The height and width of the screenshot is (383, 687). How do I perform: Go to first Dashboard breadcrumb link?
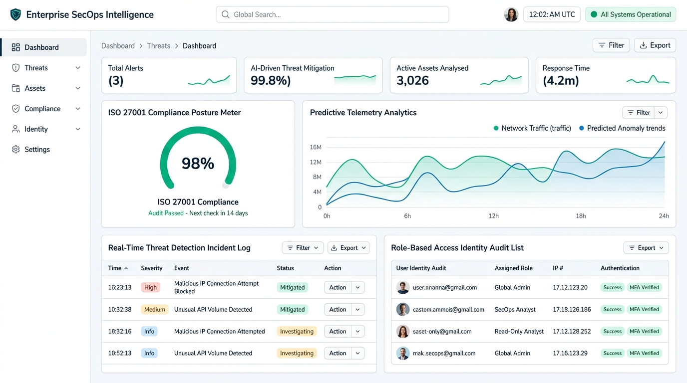pyautogui.click(x=118, y=46)
